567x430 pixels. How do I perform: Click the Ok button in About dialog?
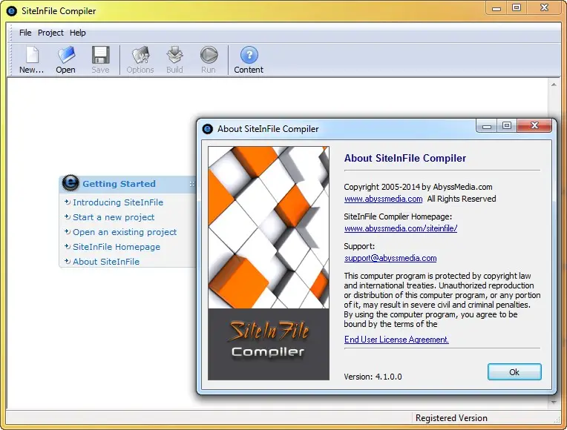tap(514, 372)
